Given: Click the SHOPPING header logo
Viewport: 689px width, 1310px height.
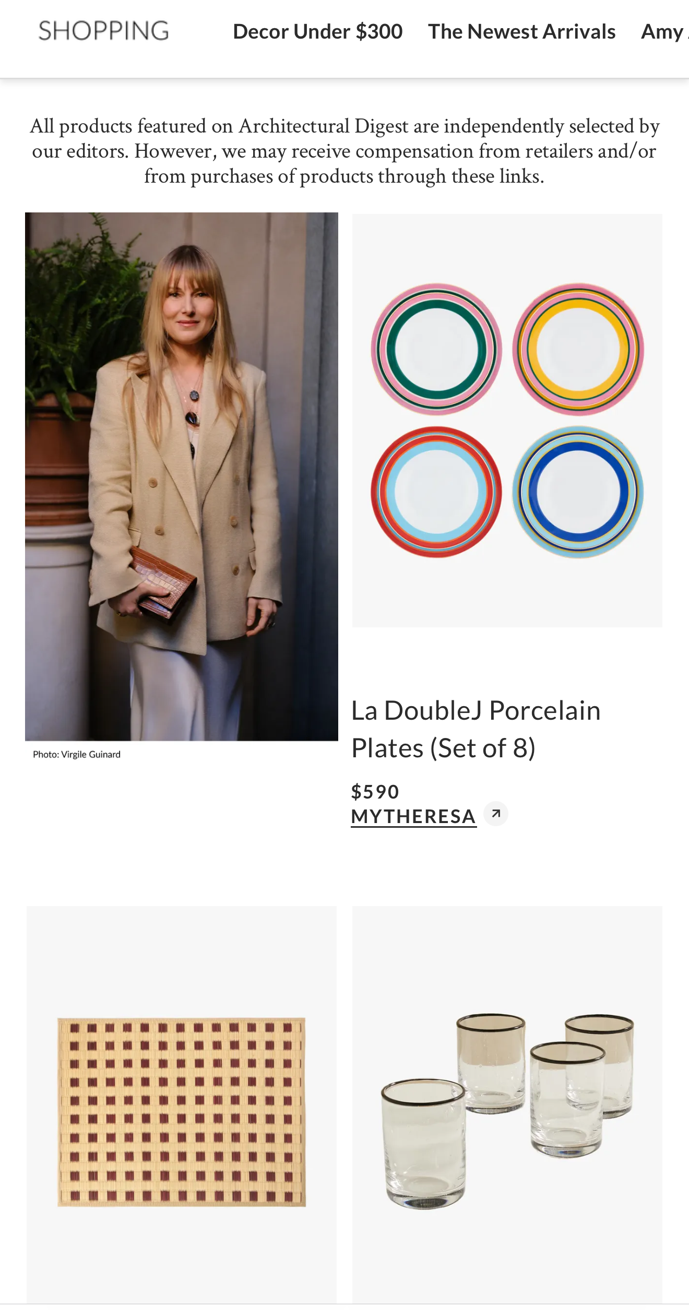Looking at the screenshot, I should pyautogui.click(x=104, y=31).
